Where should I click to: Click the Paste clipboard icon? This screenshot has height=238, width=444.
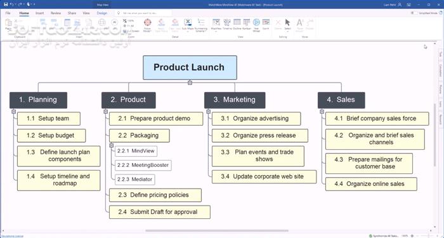click(8, 24)
